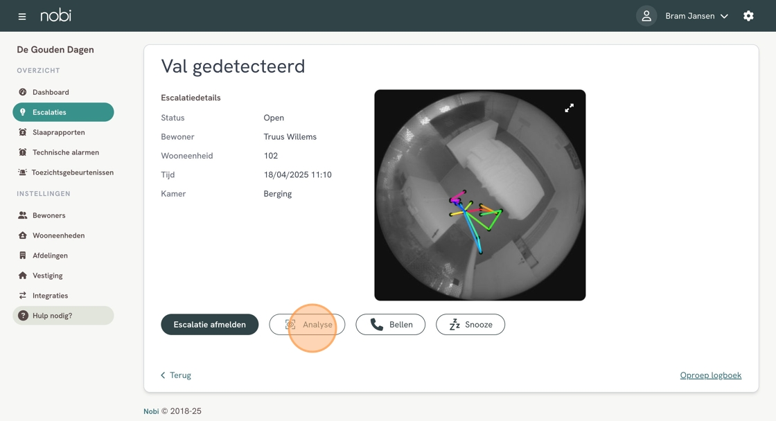The height and width of the screenshot is (421, 776).
Task: Go back via the Terug link
Action: tap(176, 375)
